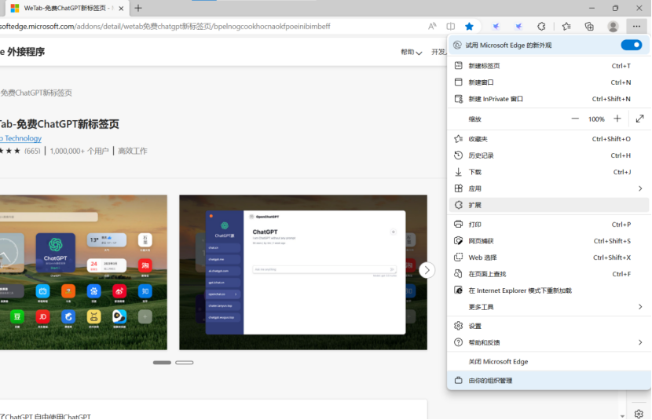
Task: Select the WeTab browser tab
Action: coord(67,9)
